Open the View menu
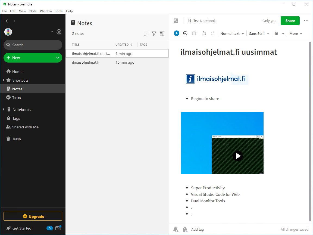The width and height of the screenshot is (313, 235). tap(22, 11)
